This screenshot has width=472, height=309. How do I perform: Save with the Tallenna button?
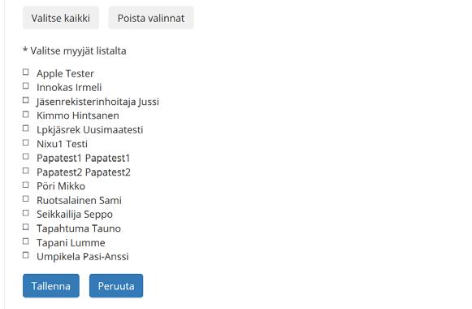[x=51, y=285]
